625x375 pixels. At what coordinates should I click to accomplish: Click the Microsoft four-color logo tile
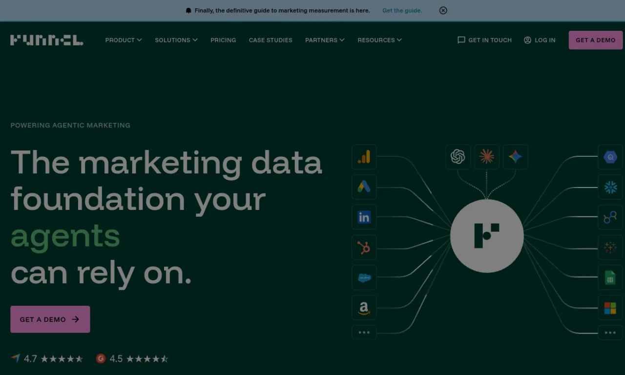(x=610, y=308)
